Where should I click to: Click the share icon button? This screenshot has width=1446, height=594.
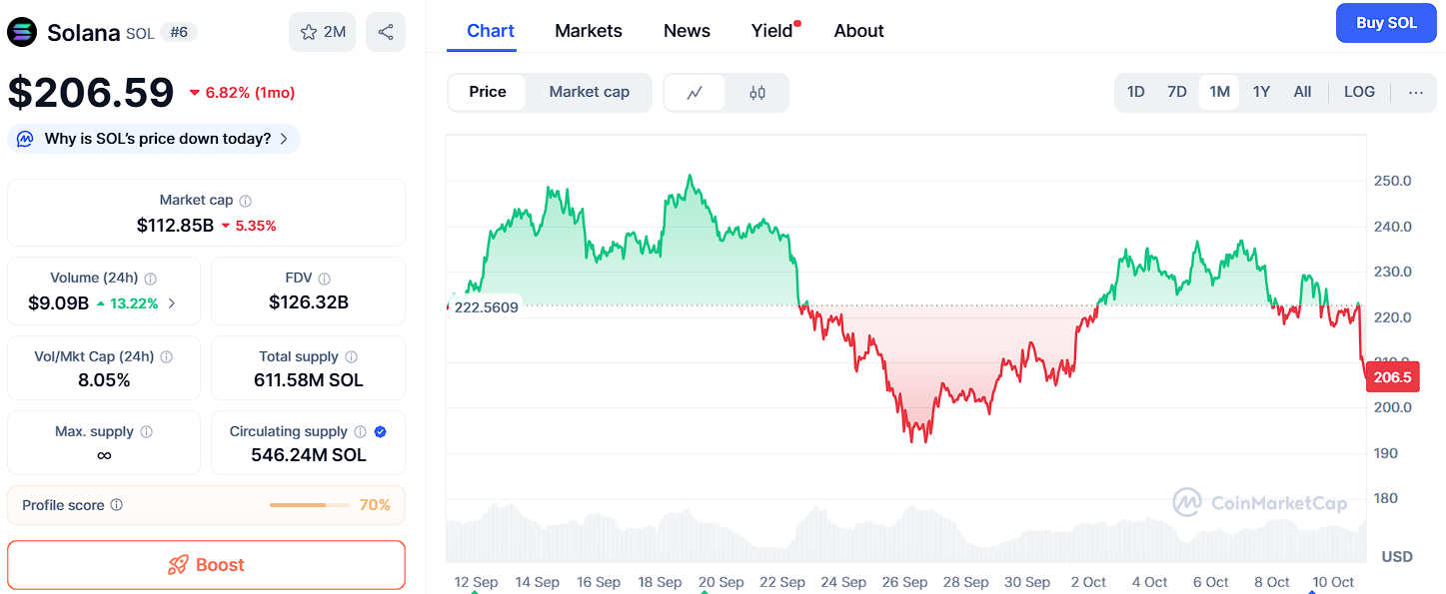(386, 32)
